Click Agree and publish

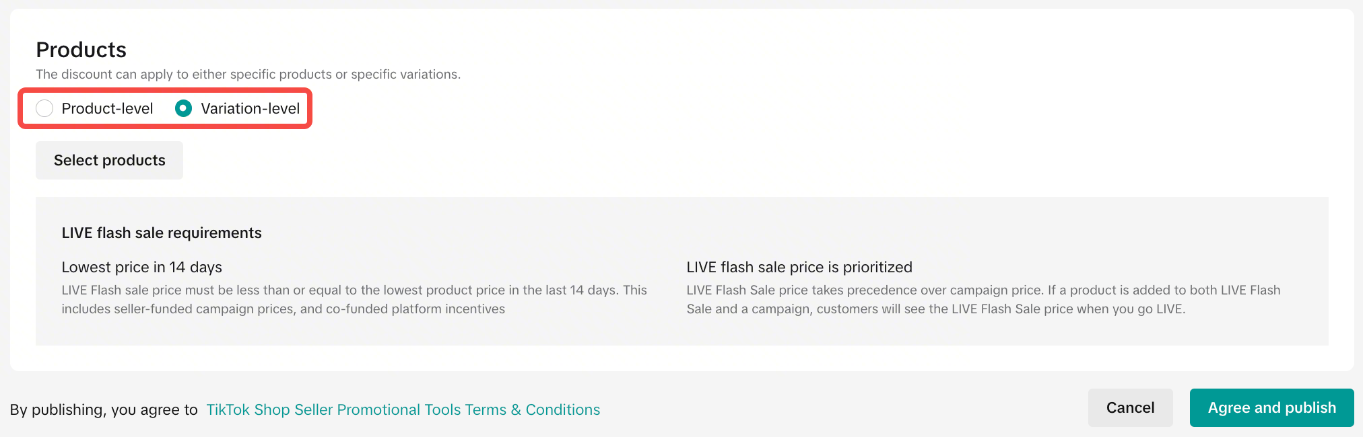pyautogui.click(x=1271, y=407)
